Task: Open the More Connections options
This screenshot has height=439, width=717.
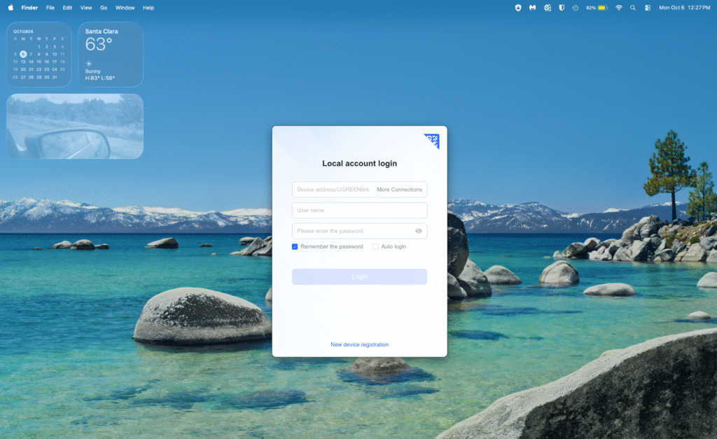Action: [x=399, y=190]
